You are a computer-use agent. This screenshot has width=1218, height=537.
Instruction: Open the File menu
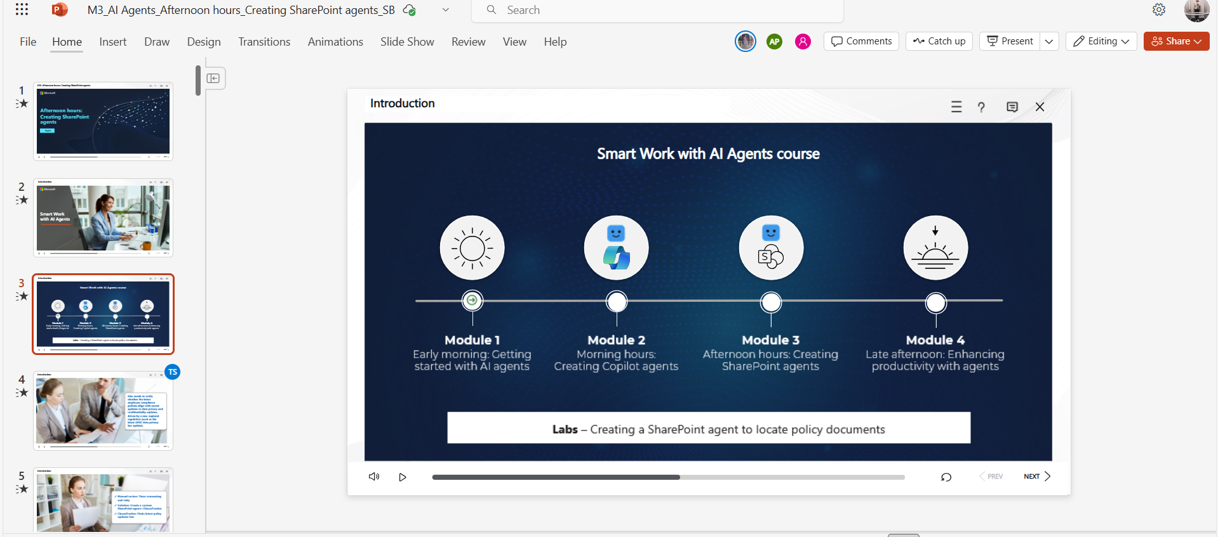click(x=28, y=42)
